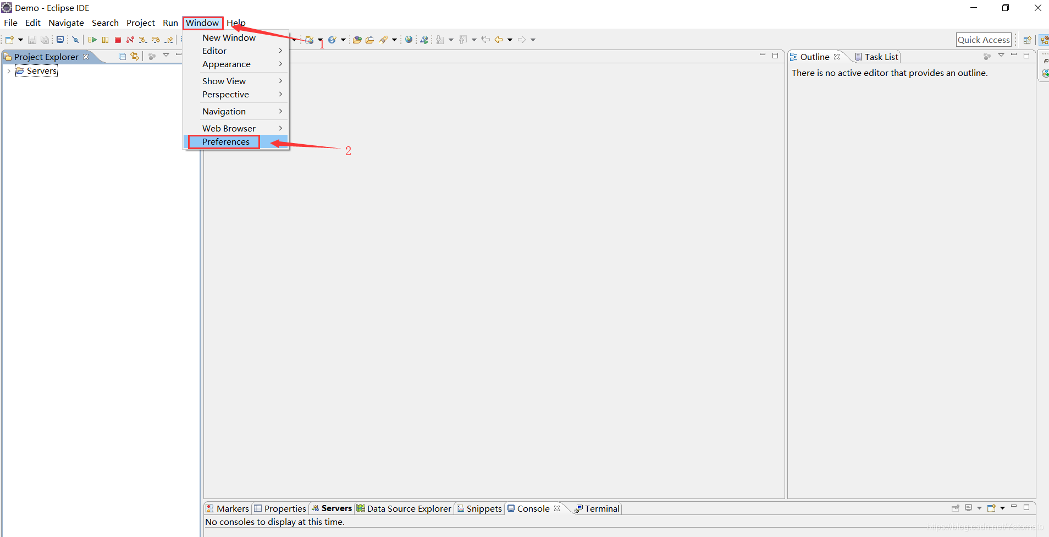Click the Search flashlight toolbar icon
This screenshot has height=537, width=1049.
tap(384, 40)
